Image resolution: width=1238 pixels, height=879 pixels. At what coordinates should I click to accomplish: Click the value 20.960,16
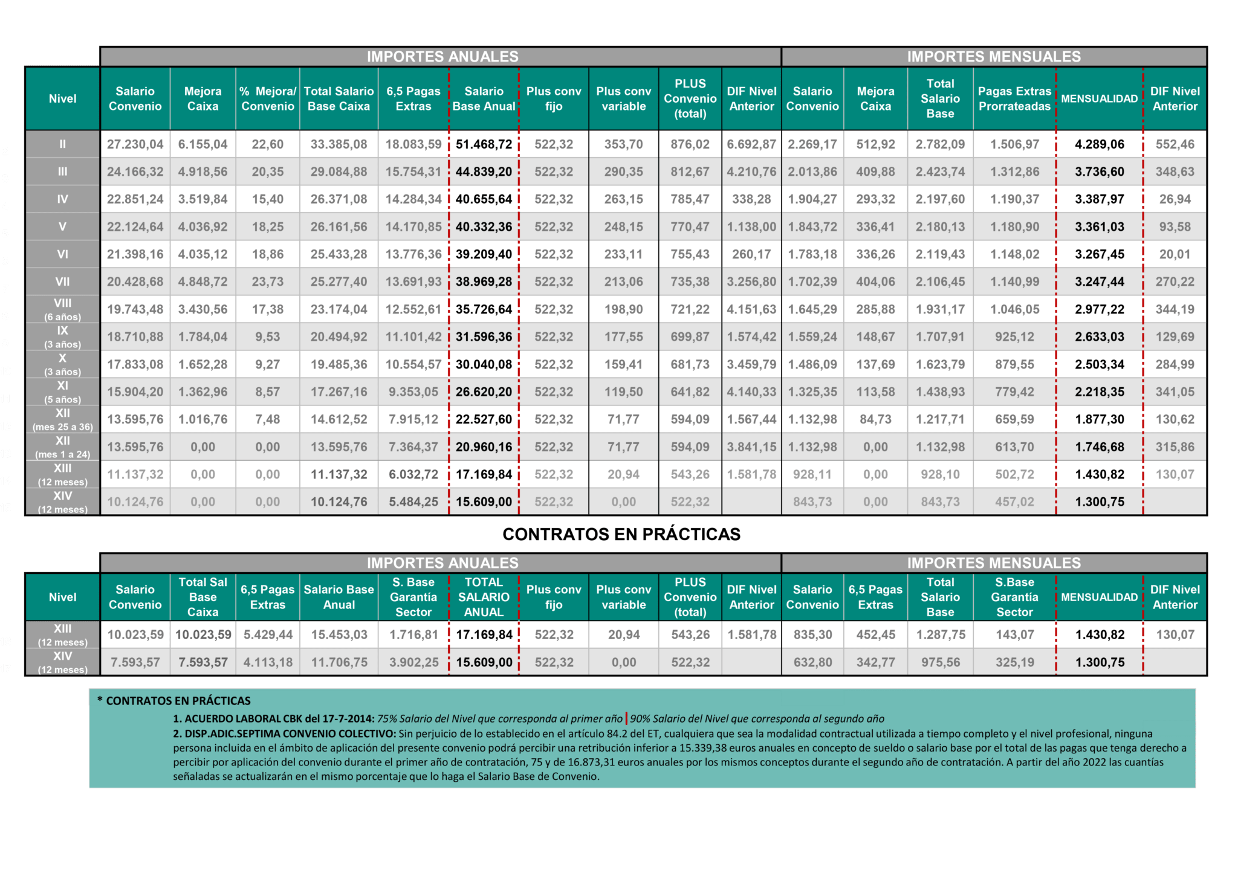(x=484, y=447)
